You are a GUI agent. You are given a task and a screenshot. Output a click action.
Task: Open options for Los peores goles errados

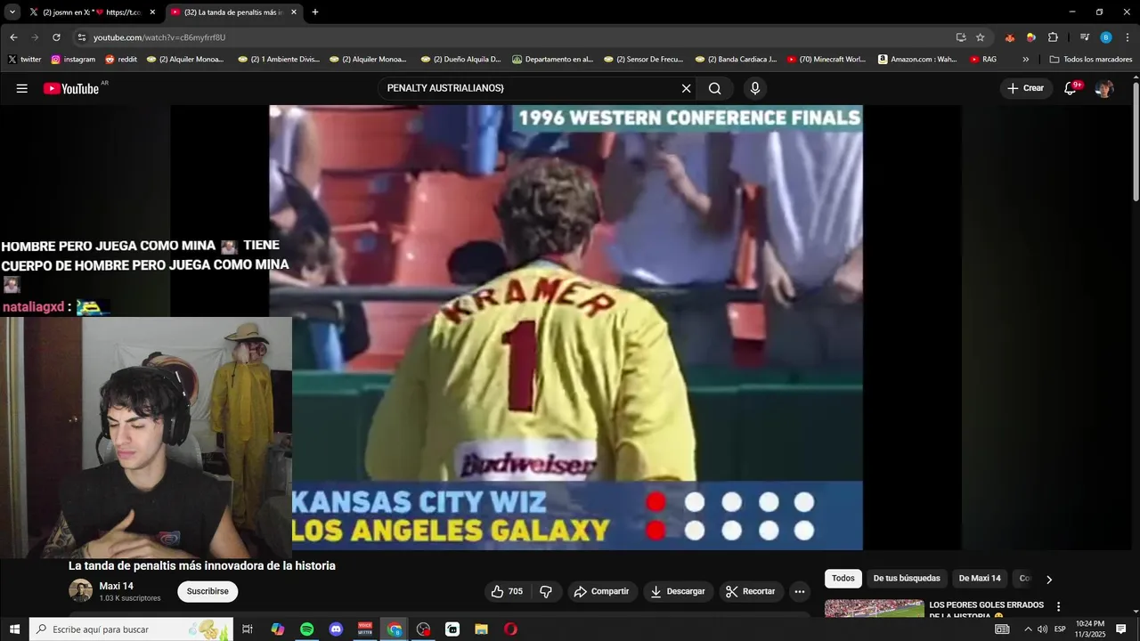pyautogui.click(x=1058, y=606)
